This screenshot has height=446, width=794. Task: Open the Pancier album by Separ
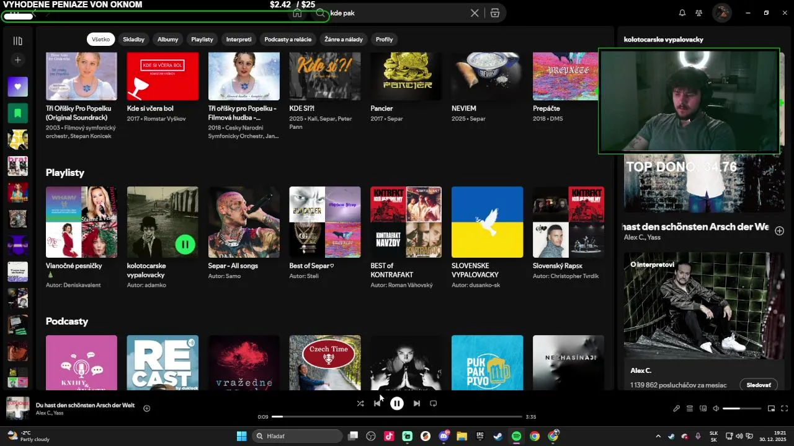coord(406,76)
